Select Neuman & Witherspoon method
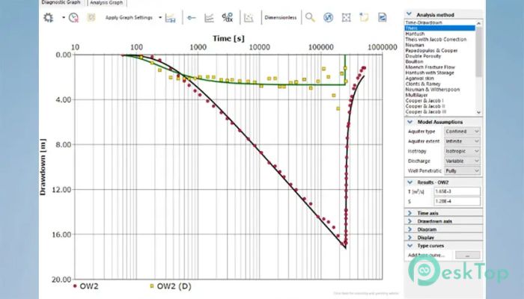 pos(433,90)
